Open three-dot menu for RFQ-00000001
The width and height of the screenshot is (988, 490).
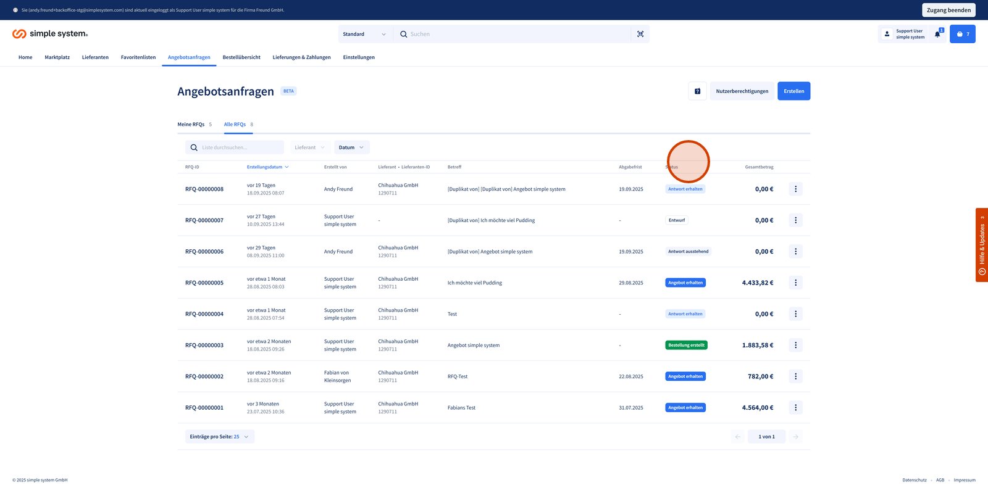[x=795, y=407]
